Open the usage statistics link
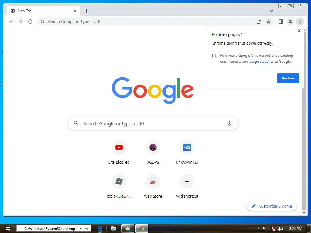Screen dimensions: 311x233 click(x=261, y=62)
